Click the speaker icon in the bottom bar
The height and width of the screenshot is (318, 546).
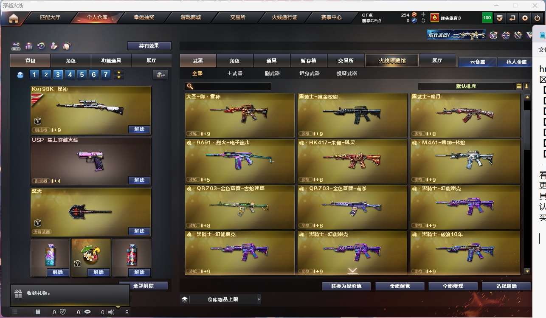(x=111, y=312)
